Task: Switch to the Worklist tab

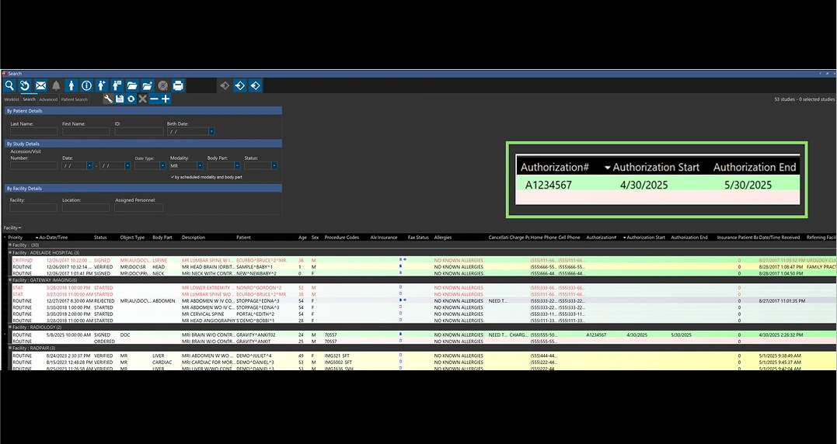Action: (x=11, y=99)
